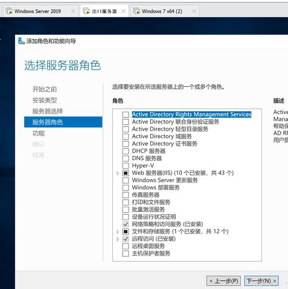Close the Windows 7 x64 (2) tab

click(194, 12)
